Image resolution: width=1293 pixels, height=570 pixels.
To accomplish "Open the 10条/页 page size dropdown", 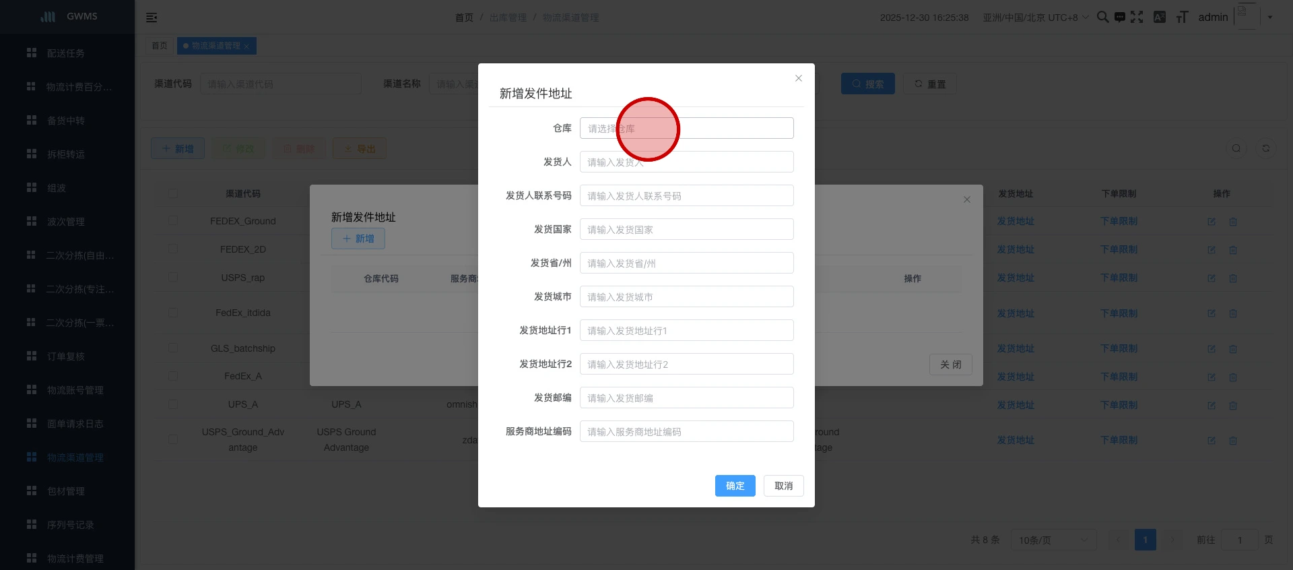I will click(1053, 540).
